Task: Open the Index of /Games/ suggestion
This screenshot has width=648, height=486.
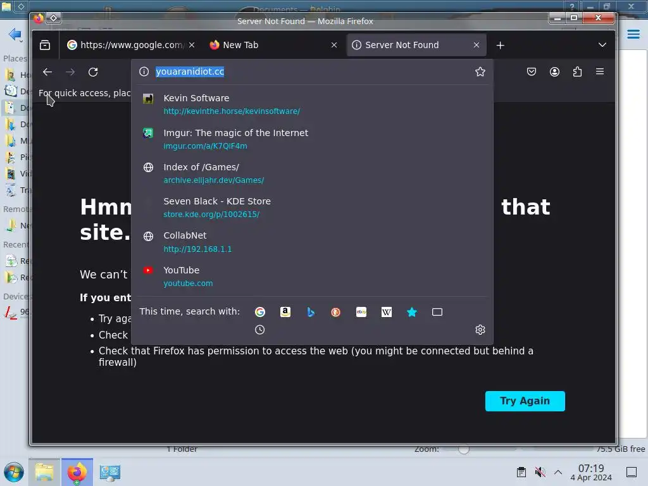Action: point(313,173)
